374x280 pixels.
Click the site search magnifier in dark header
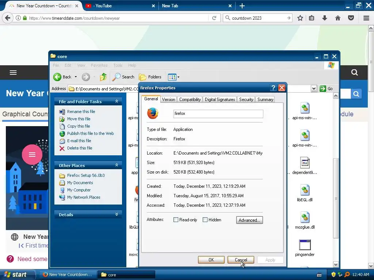click(x=354, y=73)
